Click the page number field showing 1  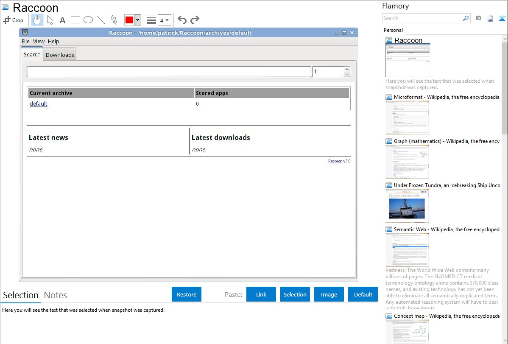pos(328,72)
